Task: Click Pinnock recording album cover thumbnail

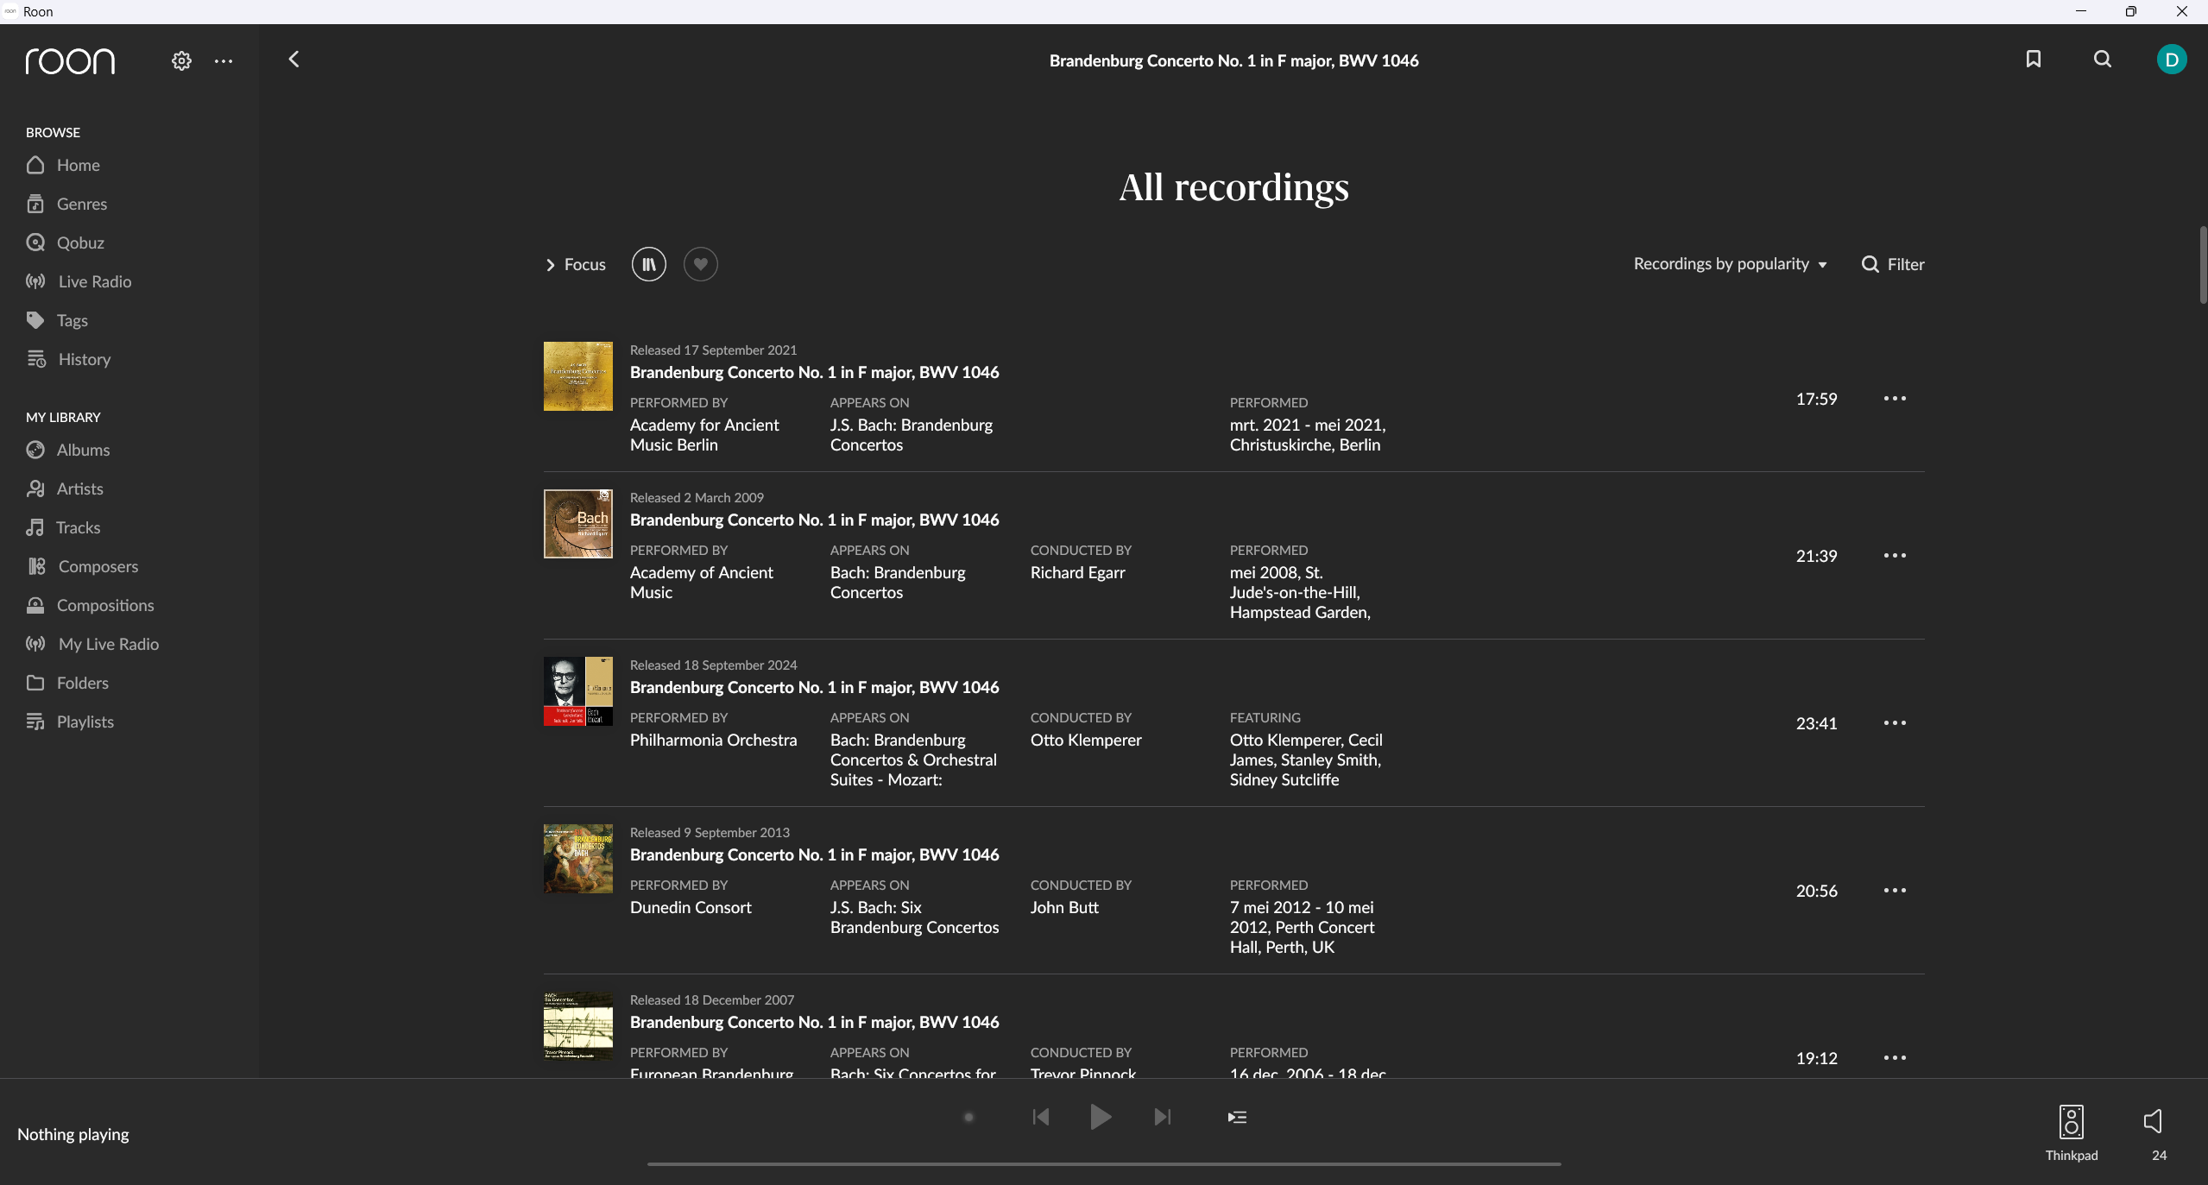Action: pos(578,1026)
